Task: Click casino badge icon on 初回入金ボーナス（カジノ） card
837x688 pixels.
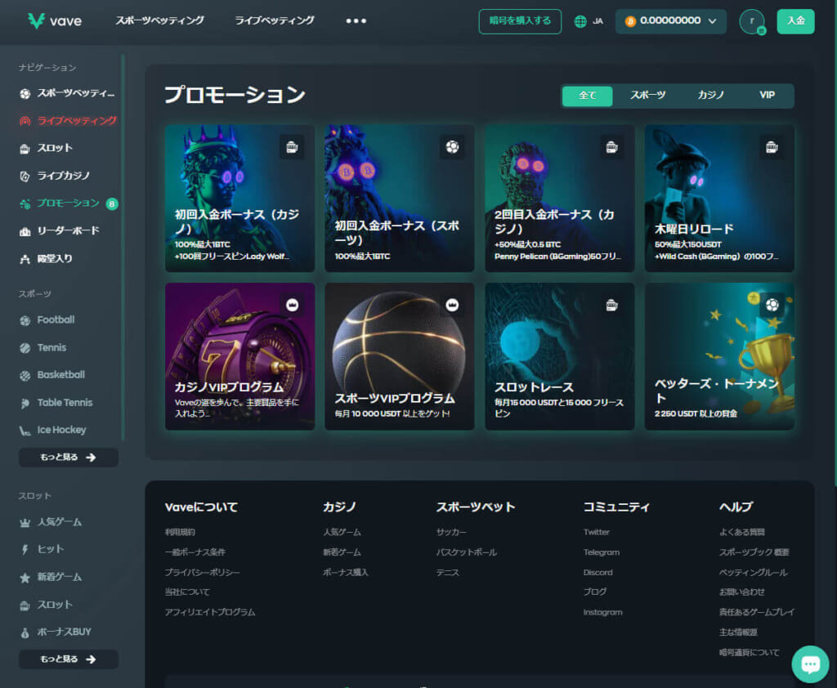Action: [292, 147]
